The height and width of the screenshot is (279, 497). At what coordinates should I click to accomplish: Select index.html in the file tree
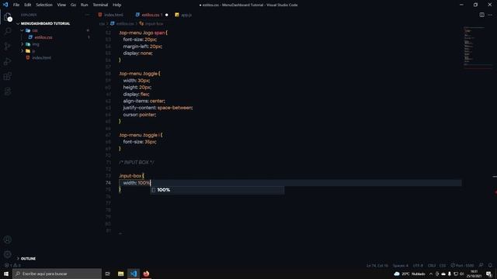(41, 58)
